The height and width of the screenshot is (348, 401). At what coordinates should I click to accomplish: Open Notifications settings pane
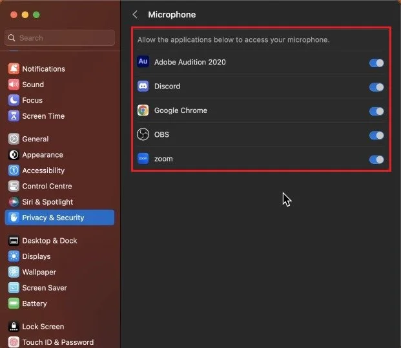click(59, 69)
